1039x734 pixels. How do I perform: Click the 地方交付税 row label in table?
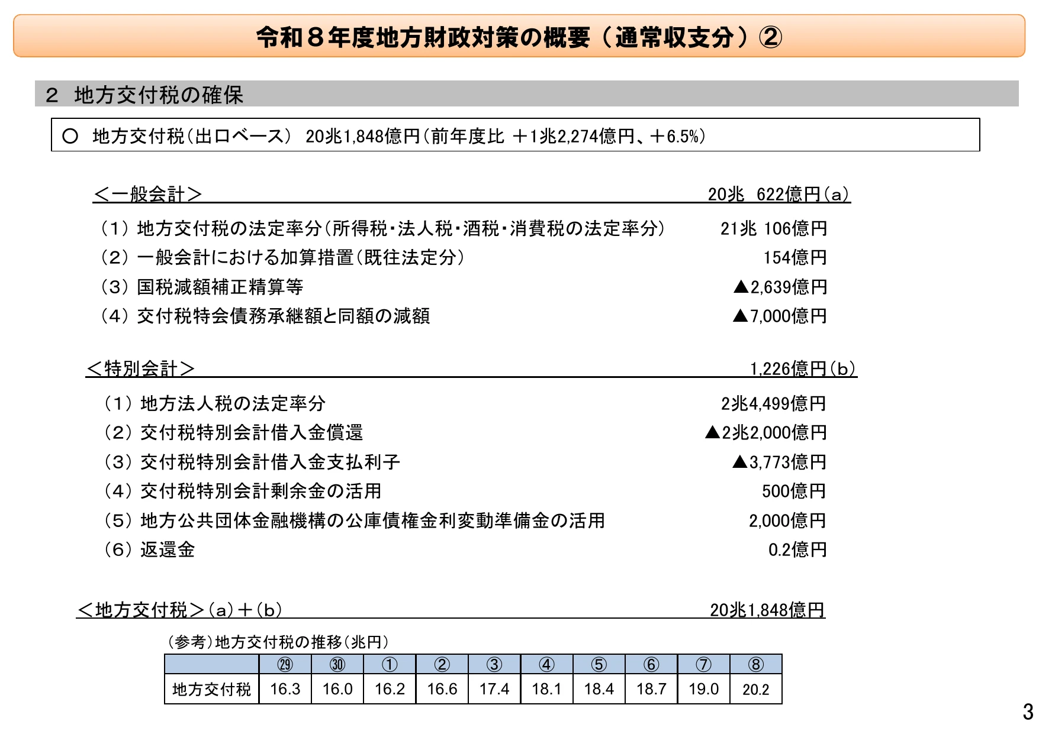(212, 689)
